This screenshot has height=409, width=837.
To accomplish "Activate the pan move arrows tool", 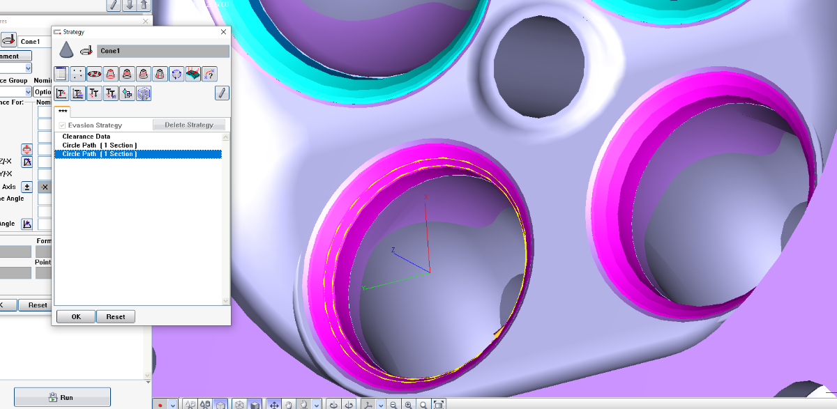I will tap(274, 404).
